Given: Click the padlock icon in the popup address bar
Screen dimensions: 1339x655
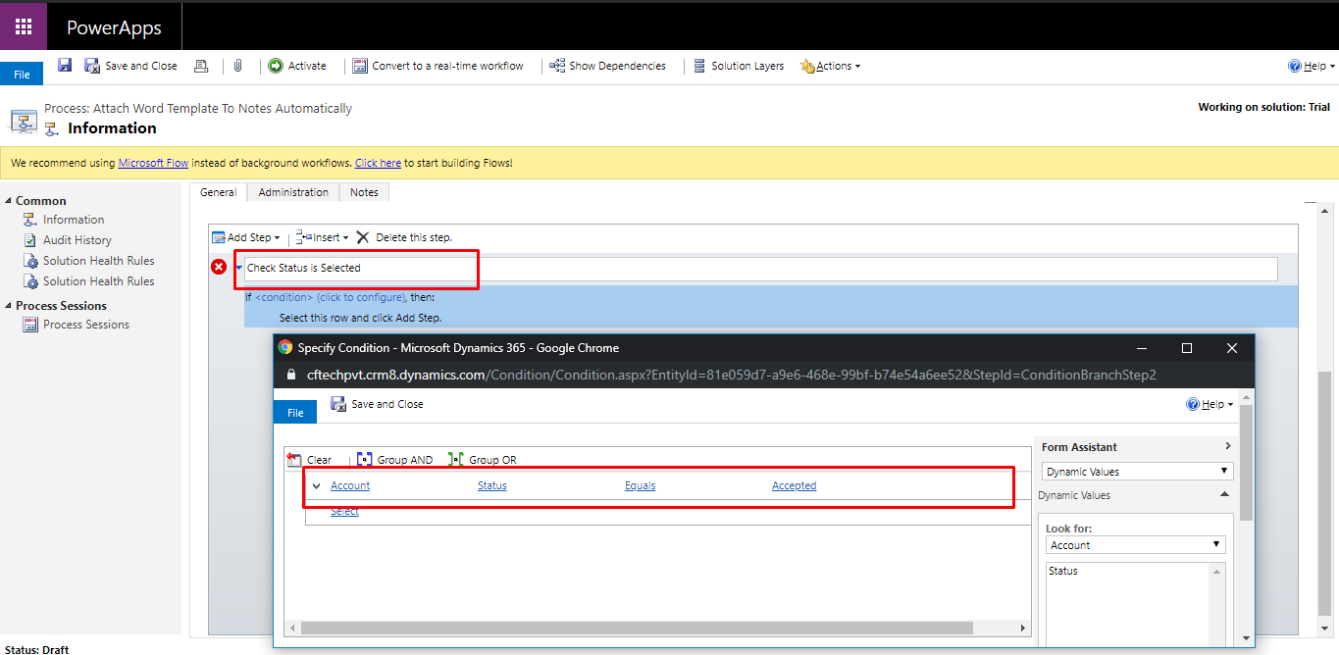Looking at the screenshot, I should (x=290, y=375).
